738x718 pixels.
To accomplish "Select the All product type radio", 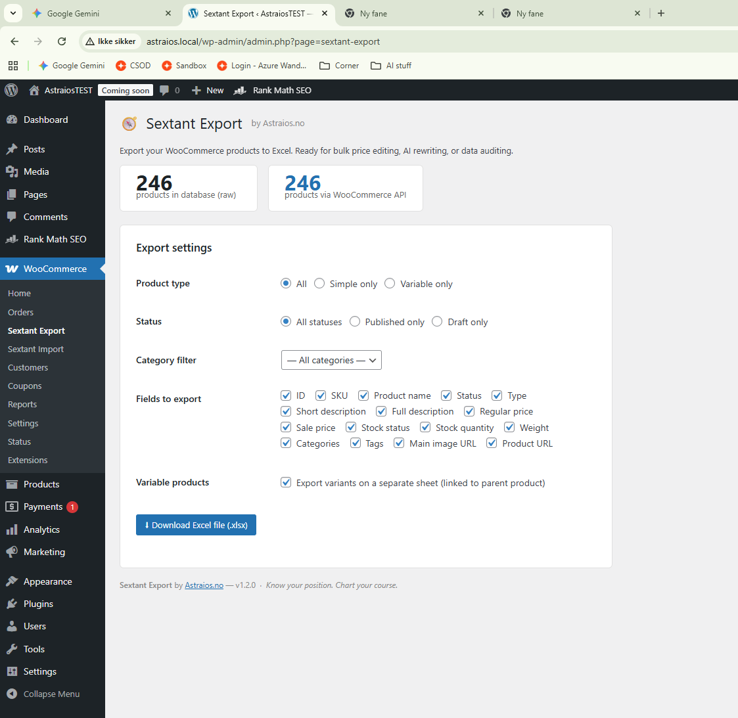I will pos(286,283).
